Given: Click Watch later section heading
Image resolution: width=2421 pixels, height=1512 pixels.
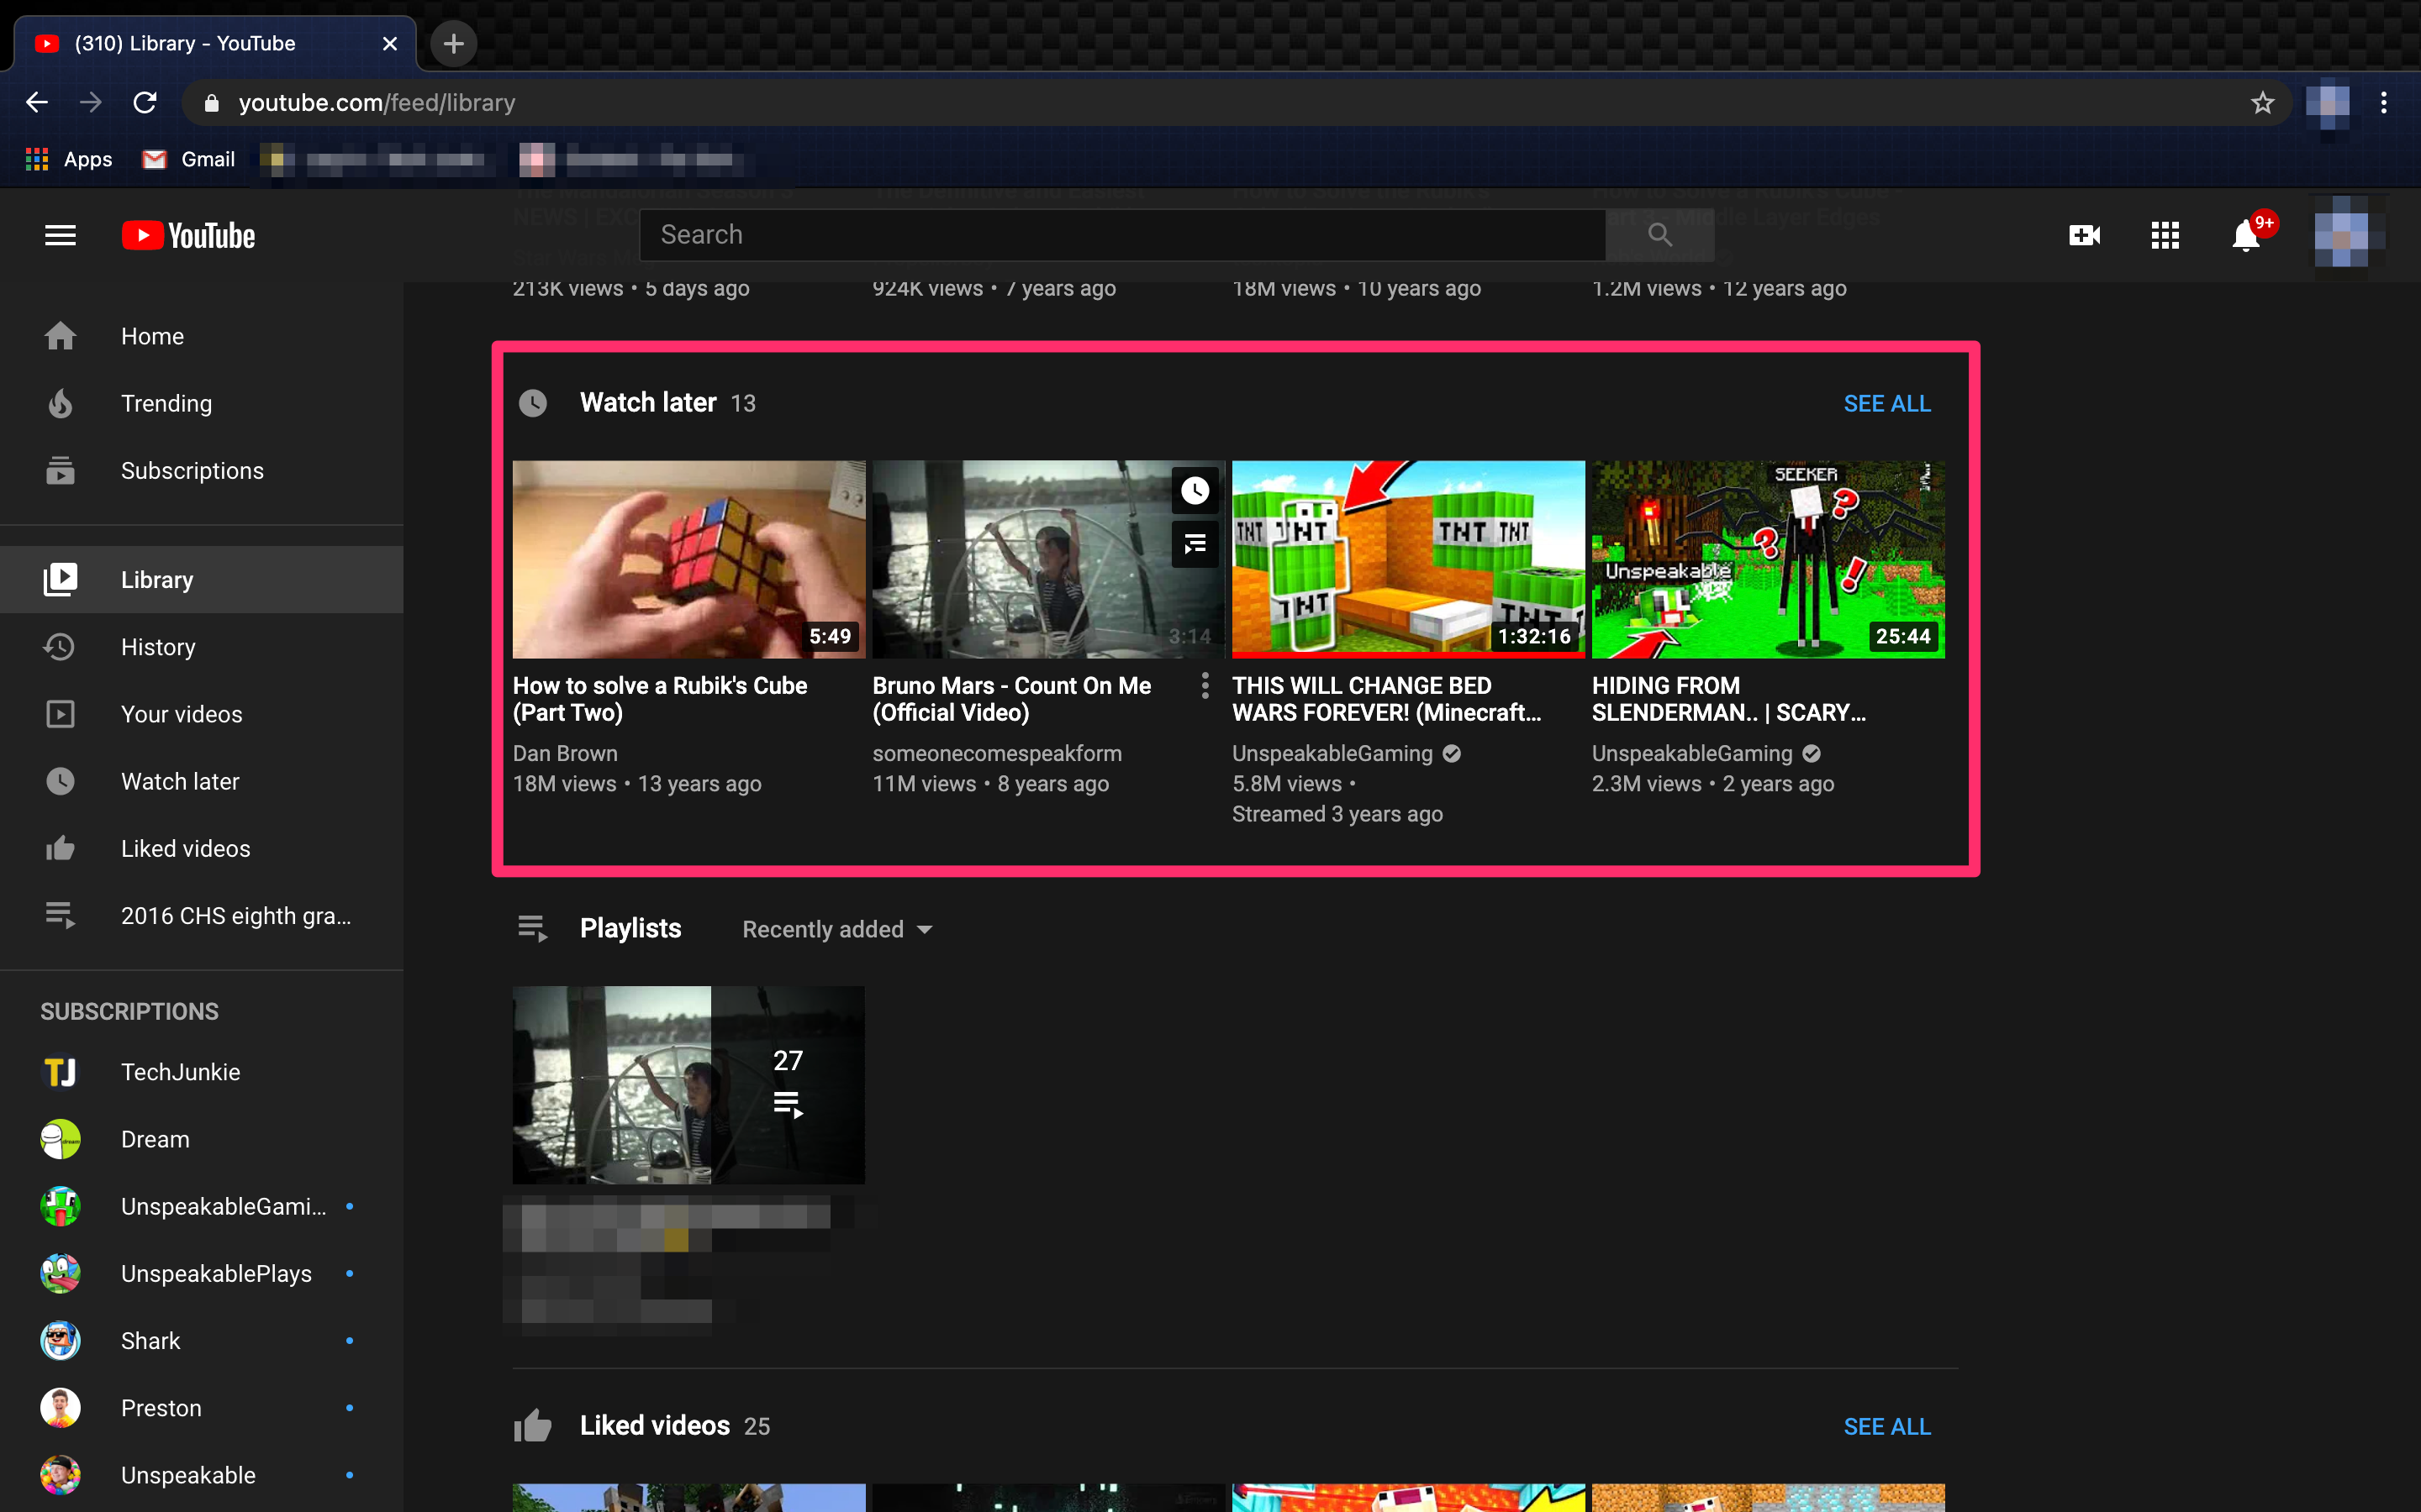Looking at the screenshot, I should 648,402.
